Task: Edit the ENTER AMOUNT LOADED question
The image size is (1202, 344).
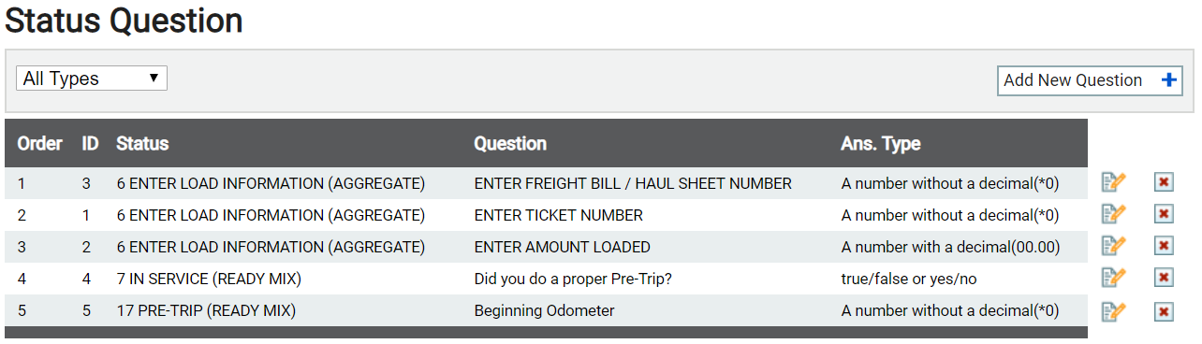Action: pos(1114,246)
